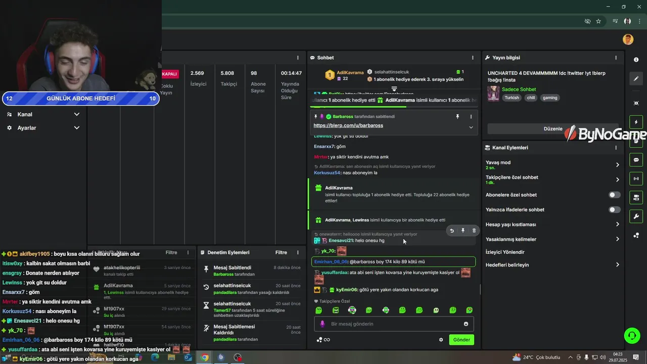This screenshot has width=647, height=364.
Task: Click Düzenle button in Yayın bilgisi
Action: (x=553, y=128)
